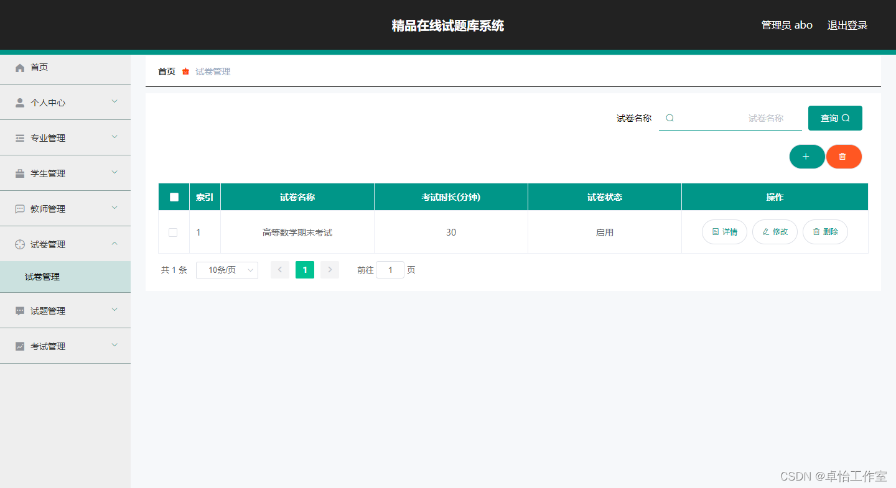The width and height of the screenshot is (896, 488).
Task: Click the orange breadcrumb separator icon
Action: (185, 71)
